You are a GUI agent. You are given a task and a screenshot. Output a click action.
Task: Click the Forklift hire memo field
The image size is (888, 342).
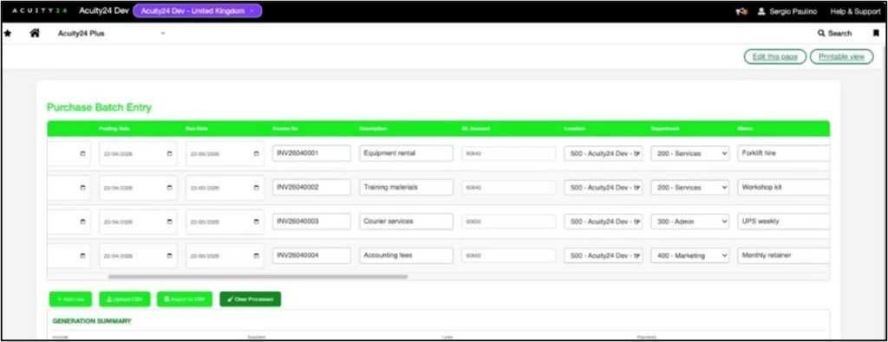click(x=784, y=153)
